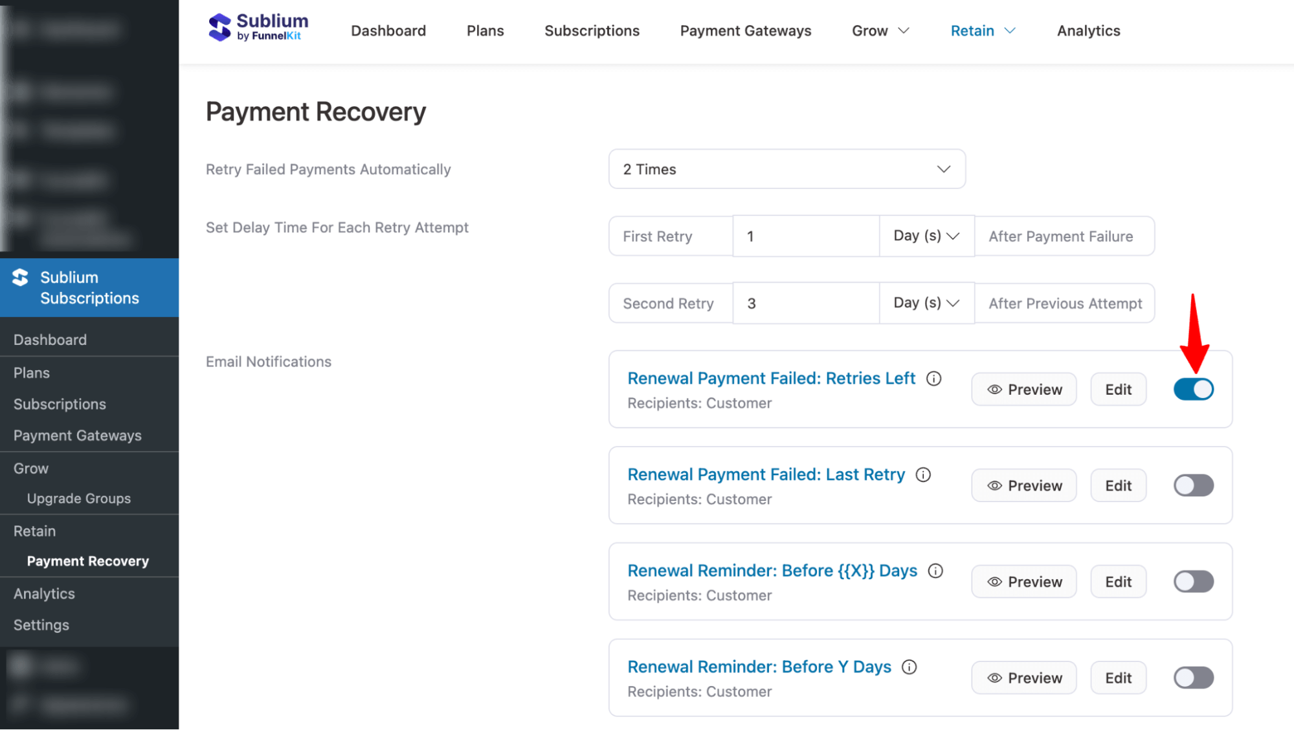Viewport: 1294px width, 730px height.
Task: Disable the Renewal Payment Failed Retries Left notification
Action: (1193, 389)
